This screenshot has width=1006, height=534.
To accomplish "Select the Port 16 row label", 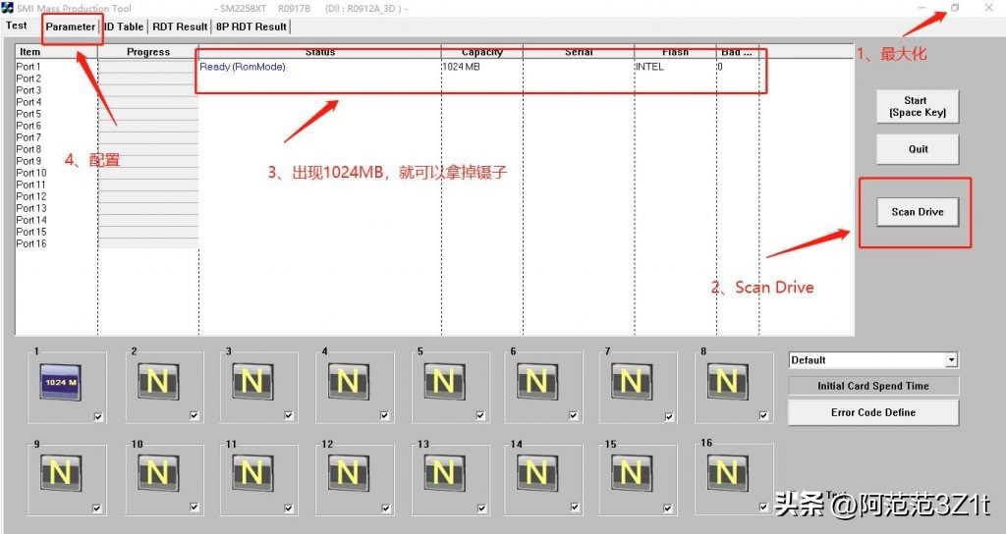I will 30,243.
